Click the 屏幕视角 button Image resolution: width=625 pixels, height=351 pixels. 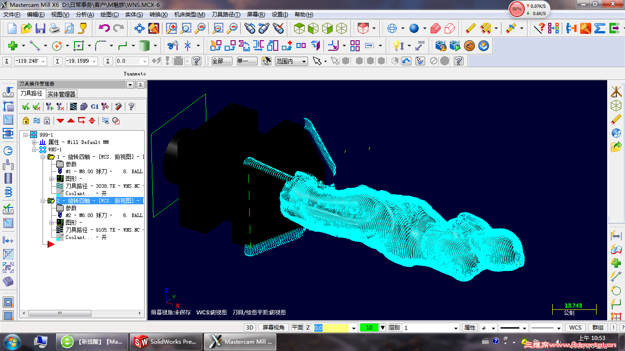(274, 328)
